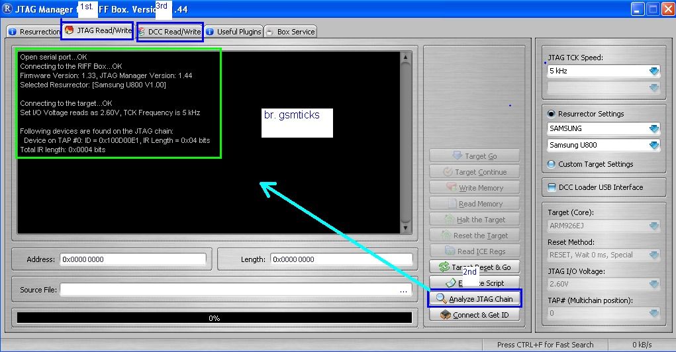676x352 pixels.
Task: Click the '0 kB/s' status bar entry
Action: 642,345
